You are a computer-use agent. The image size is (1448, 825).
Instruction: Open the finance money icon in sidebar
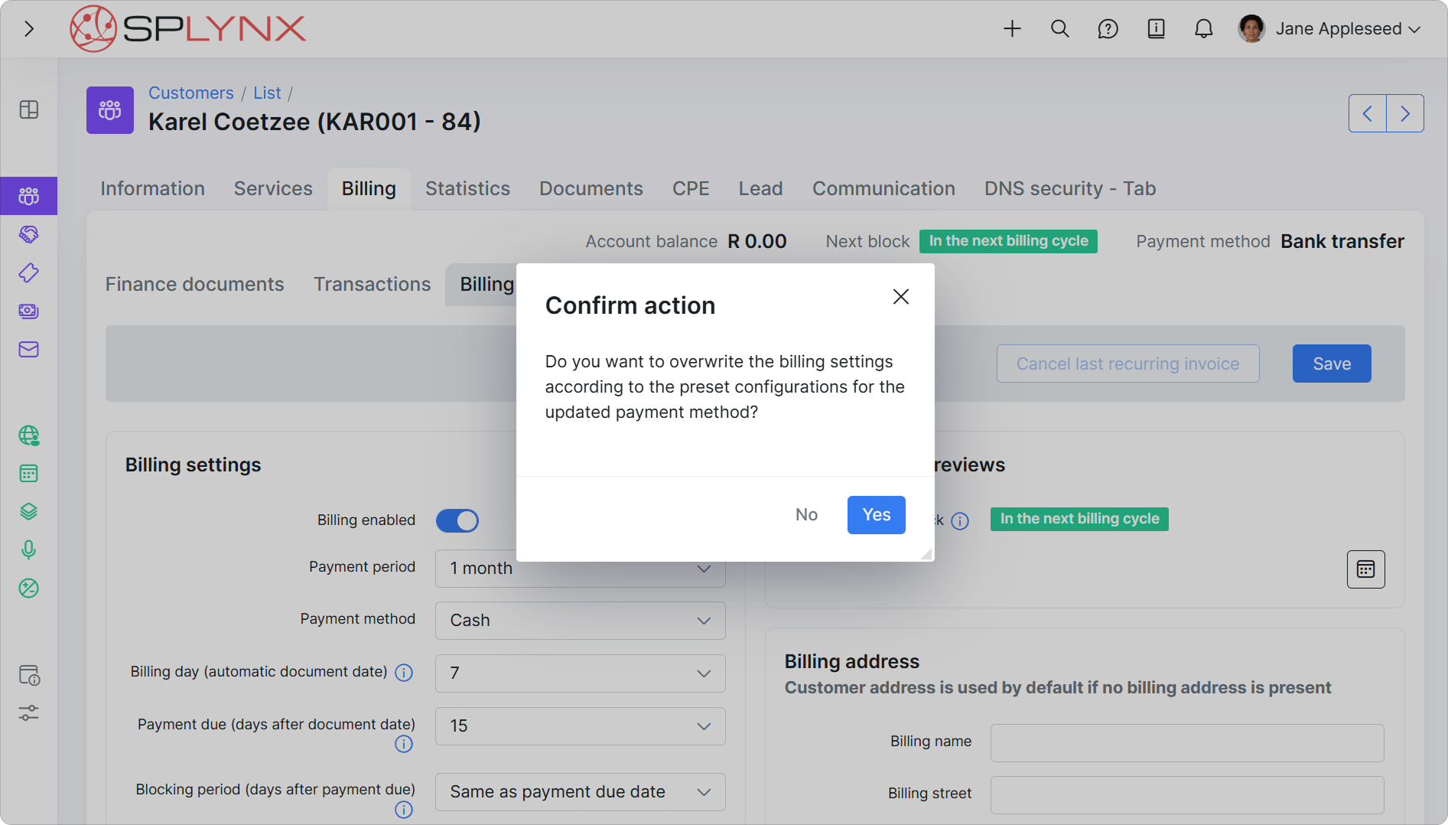[x=29, y=311]
